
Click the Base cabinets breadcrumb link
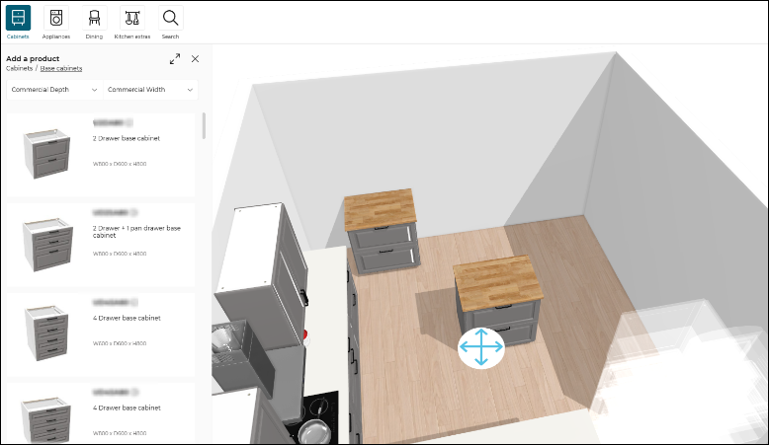pos(61,69)
